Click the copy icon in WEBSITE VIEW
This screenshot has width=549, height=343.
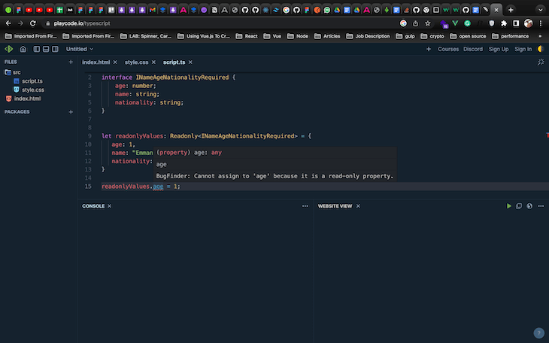tap(519, 206)
